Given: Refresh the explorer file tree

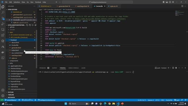Looking at the screenshot, I should coord(33,25).
